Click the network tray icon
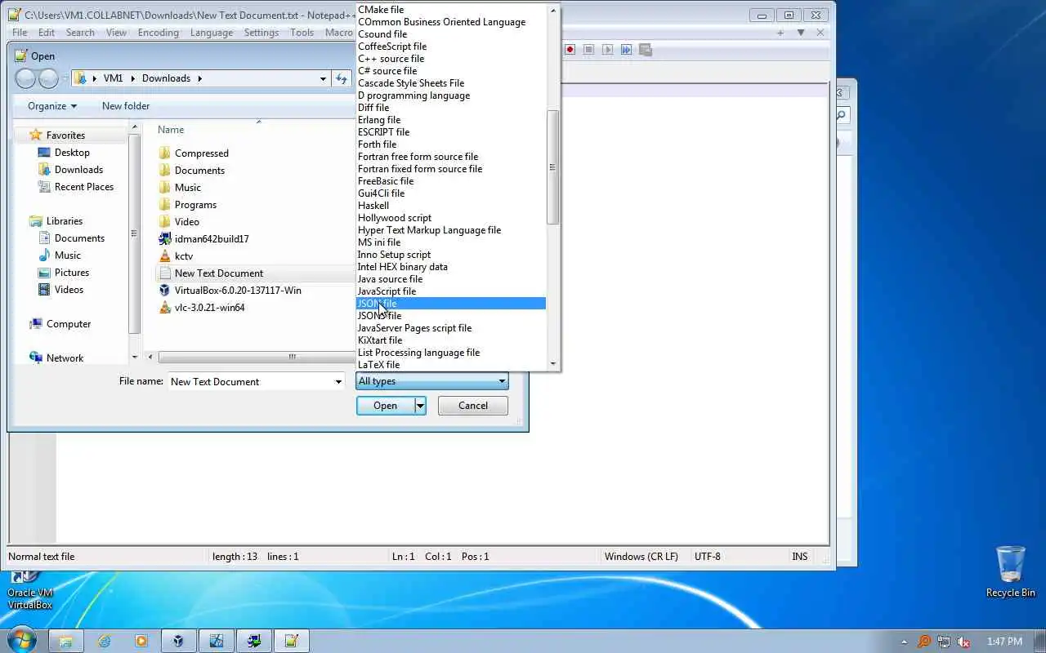1046x653 pixels. tap(944, 642)
